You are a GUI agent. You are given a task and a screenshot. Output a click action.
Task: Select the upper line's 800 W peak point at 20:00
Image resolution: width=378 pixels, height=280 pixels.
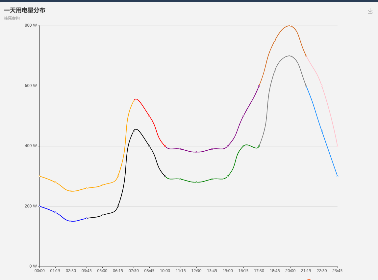coord(290,26)
